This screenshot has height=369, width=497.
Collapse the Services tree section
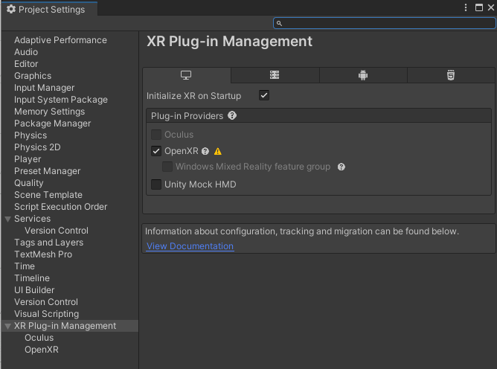pyautogui.click(x=8, y=219)
